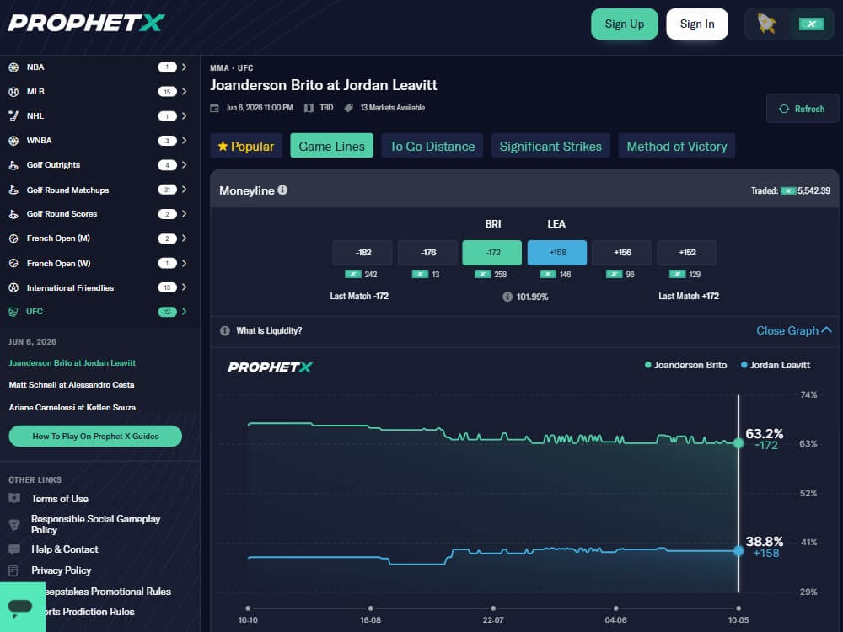Screen dimensions: 843x632
Task: Toggle the Joanderson Brito legend dot
Action: tap(647, 365)
